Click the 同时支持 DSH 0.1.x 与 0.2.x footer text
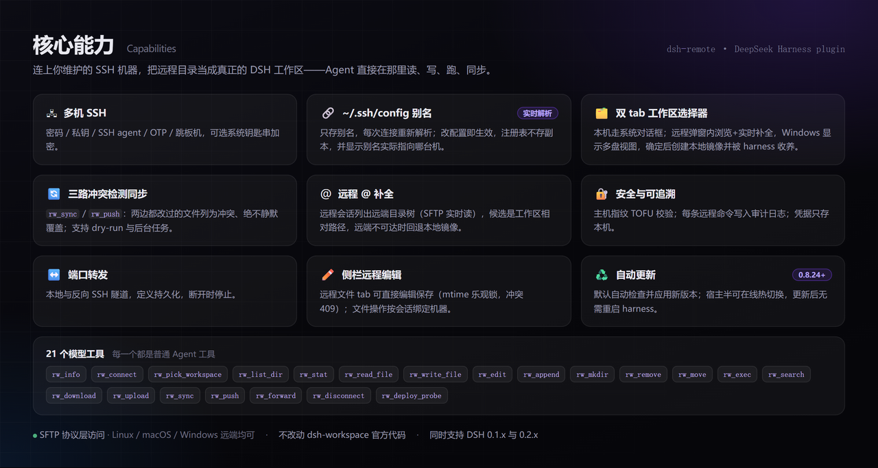Viewport: 878px width, 468px height. [x=484, y=435]
